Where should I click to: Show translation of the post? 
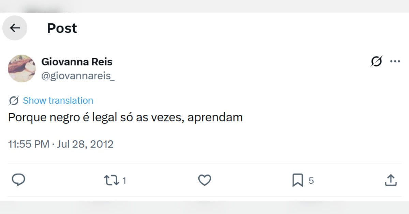point(58,101)
